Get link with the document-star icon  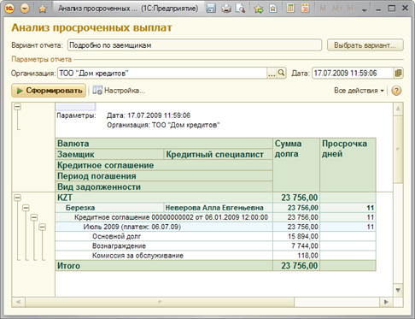click(273, 9)
